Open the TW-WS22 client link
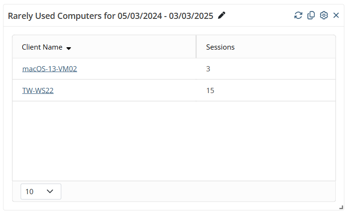 pos(38,90)
